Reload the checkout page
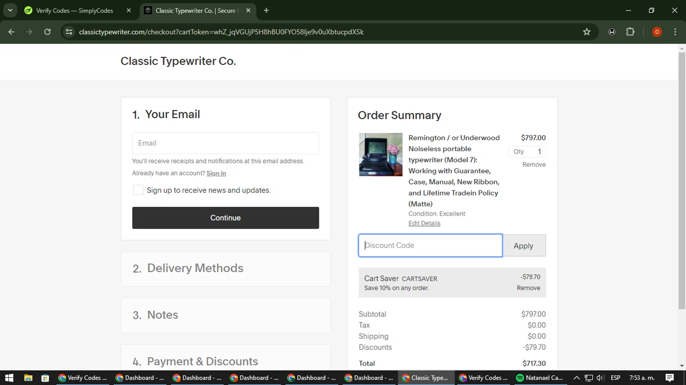The width and height of the screenshot is (686, 385). pyautogui.click(x=48, y=32)
